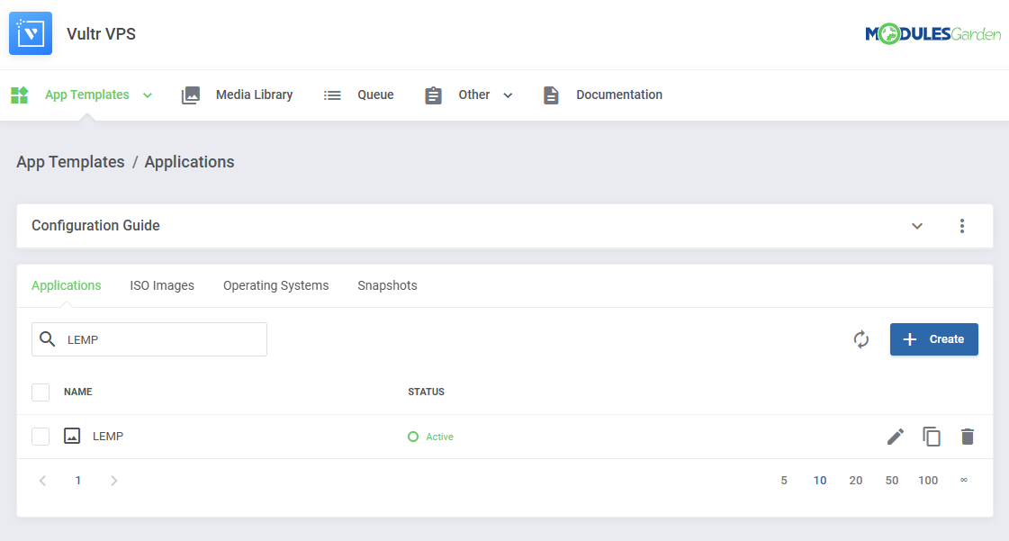Click the blue Create button

pyautogui.click(x=933, y=339)
